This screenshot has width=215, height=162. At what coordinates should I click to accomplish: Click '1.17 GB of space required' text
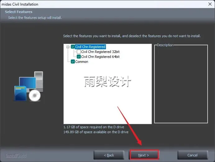coord(94,127)
